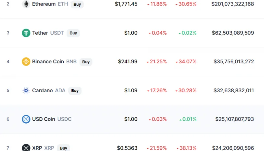Open the Cardano coin name link
The width and height of the screenshot is (264, 151).
click(x=43, y=90)
